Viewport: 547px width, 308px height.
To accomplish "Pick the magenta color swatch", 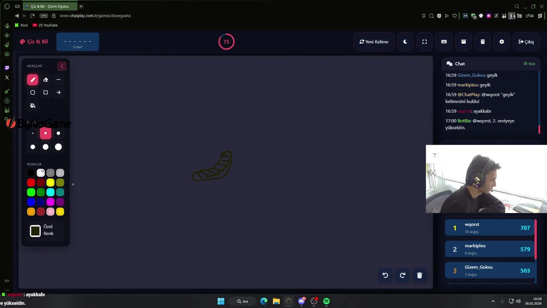I will (50, 202).
